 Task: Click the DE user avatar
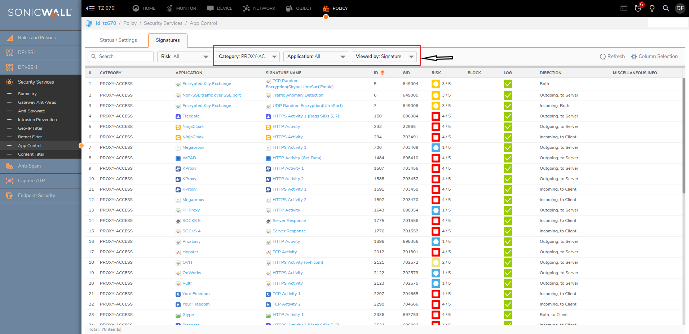[x=680, y=8]
